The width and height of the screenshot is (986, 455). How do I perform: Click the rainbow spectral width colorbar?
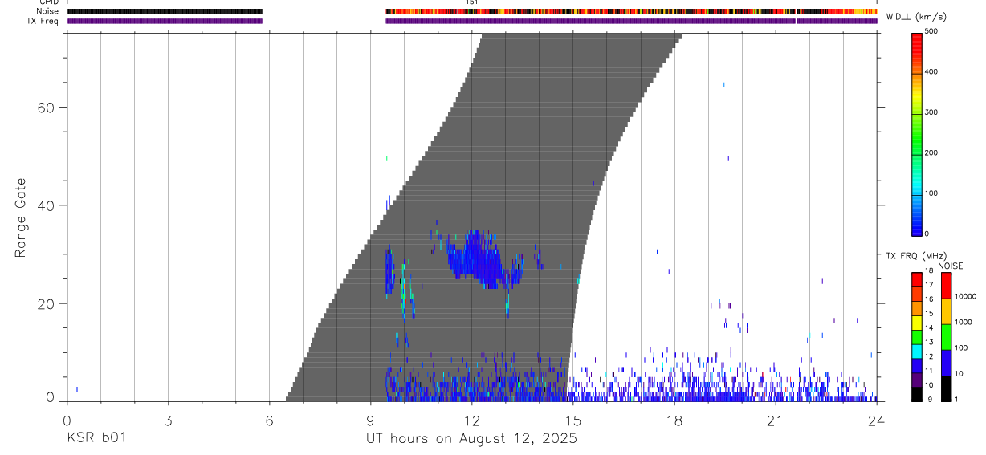tap(916, 133)
